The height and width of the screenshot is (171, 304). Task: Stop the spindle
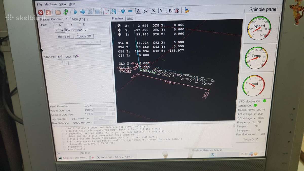click(68, 57)
